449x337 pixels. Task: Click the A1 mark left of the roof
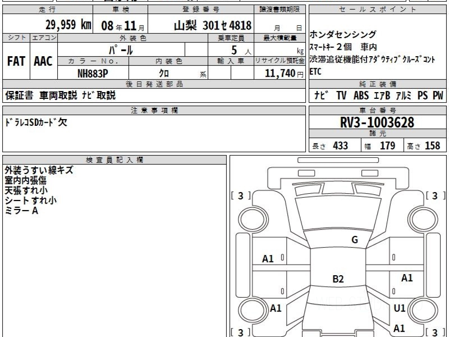pyautogui.click(x=268, y=259)
